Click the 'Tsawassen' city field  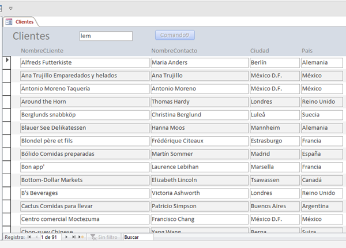(x=274, y=180)
